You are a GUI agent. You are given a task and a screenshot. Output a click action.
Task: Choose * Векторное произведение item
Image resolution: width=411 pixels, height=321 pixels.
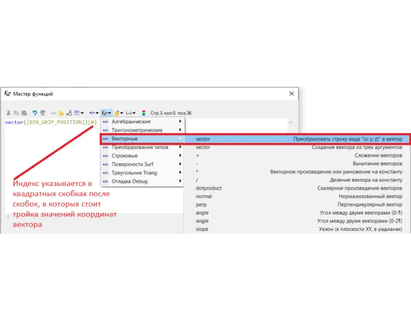tap(296, 172)
